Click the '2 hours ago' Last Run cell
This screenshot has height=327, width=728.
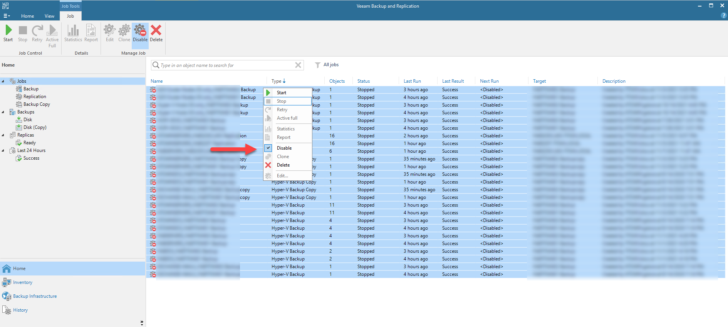(416, 136)
